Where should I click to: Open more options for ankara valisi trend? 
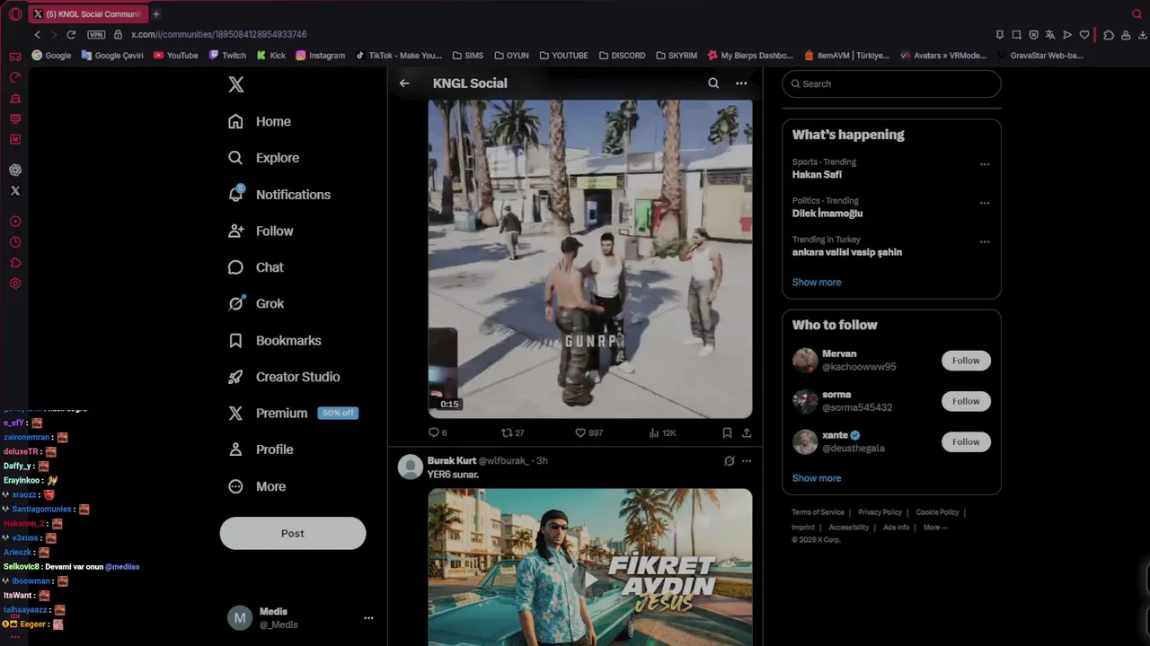pos(985,241)
